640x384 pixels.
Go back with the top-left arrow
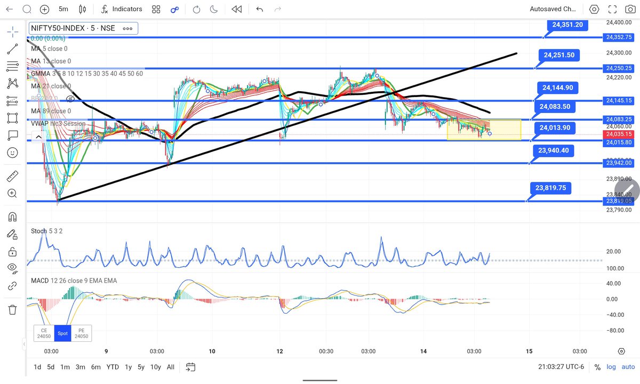pyautogui.click(x=9, y=9)
